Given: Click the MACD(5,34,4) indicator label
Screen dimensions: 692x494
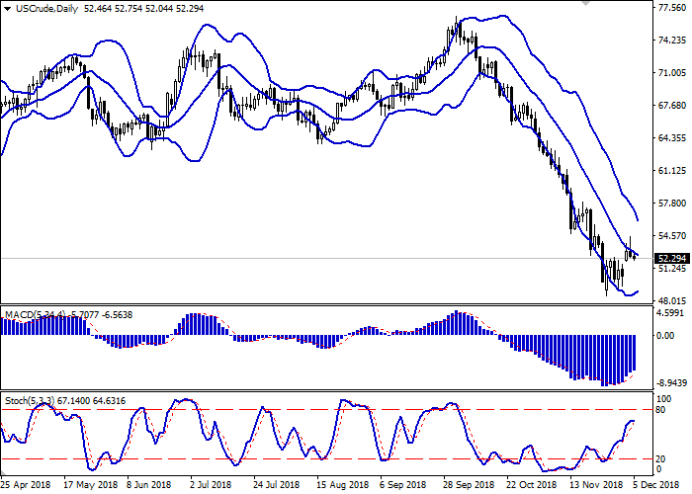Looking at the screenshot, I should [x=36, y=315].
